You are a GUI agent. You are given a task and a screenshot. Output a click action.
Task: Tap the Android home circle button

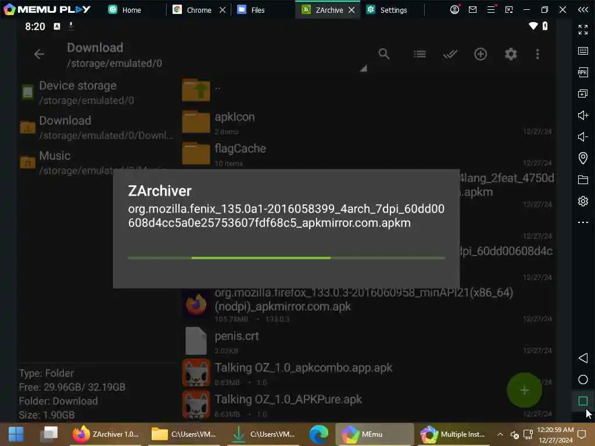pos(583,380)
